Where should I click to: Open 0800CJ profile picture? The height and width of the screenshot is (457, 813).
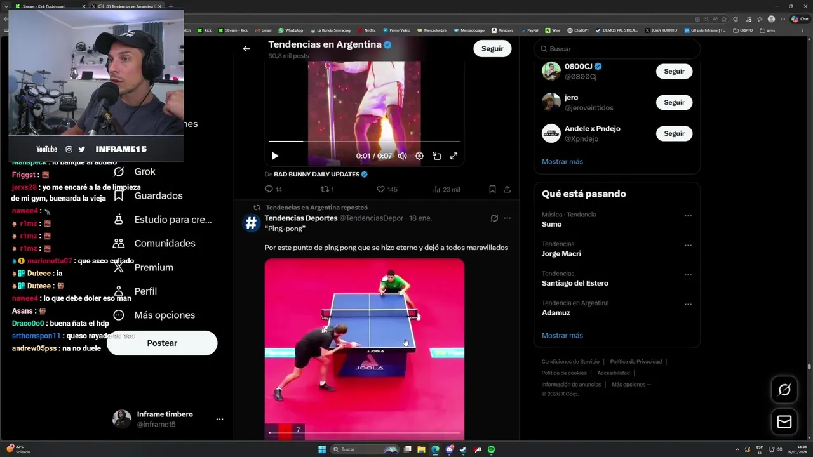551,71
